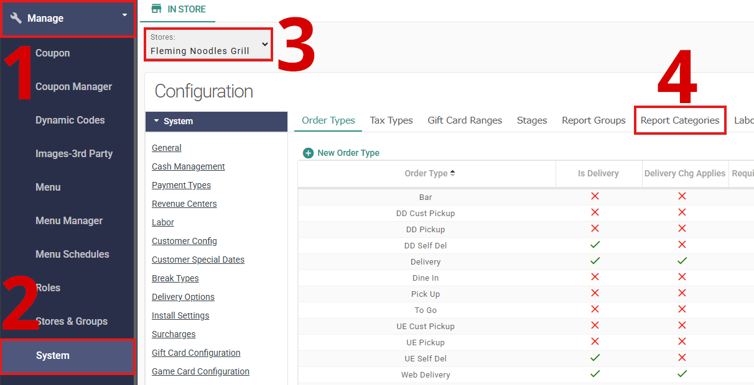
Task: Click Delivery Chg Applies X for DD Self Del
Action: (682, 245)
